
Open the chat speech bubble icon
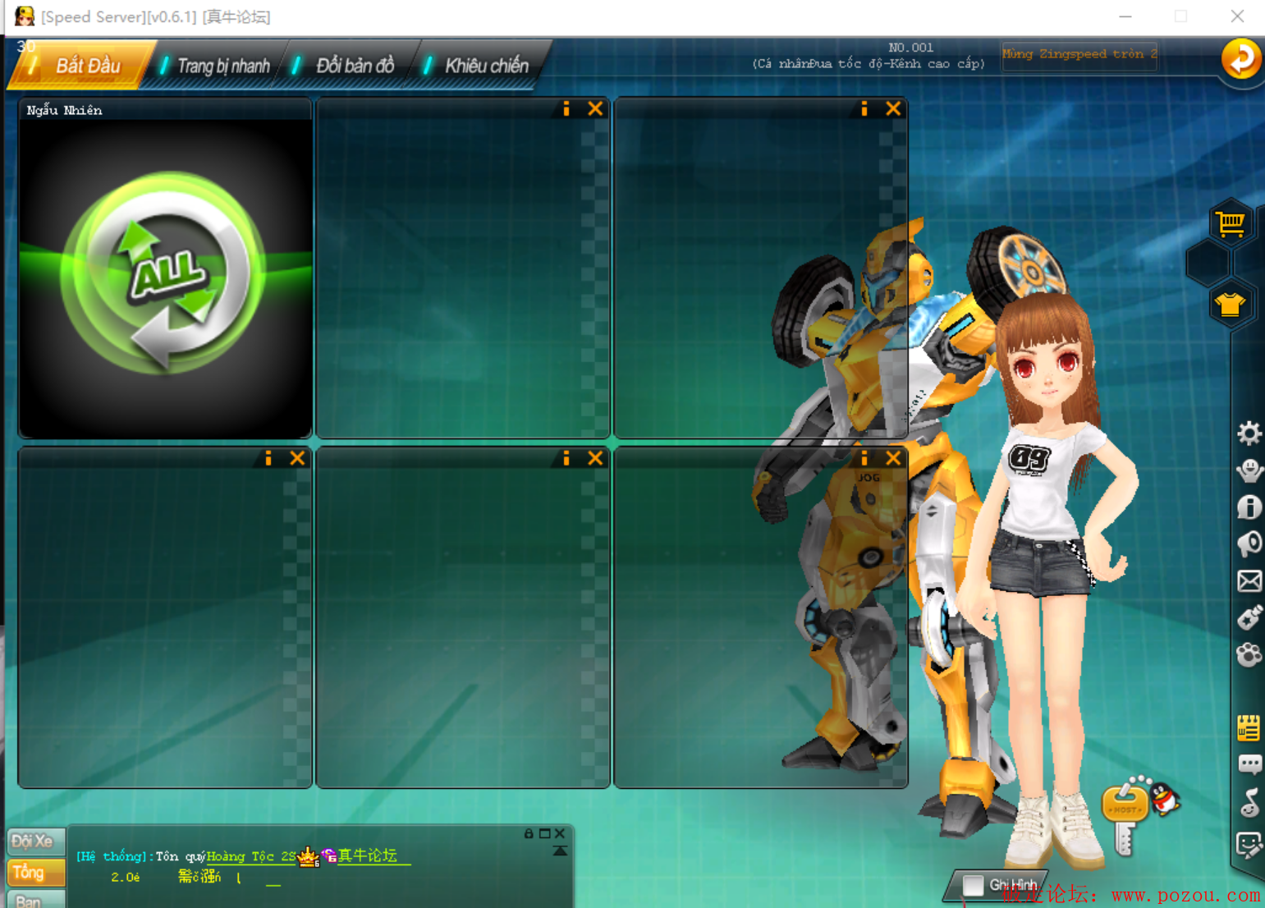tap(1249, 765)
